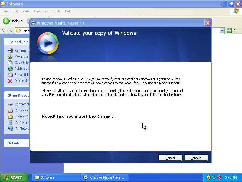Click the Software window title folder icon
242x182 pixels.
pyautogui.click(x=3, y=4)
